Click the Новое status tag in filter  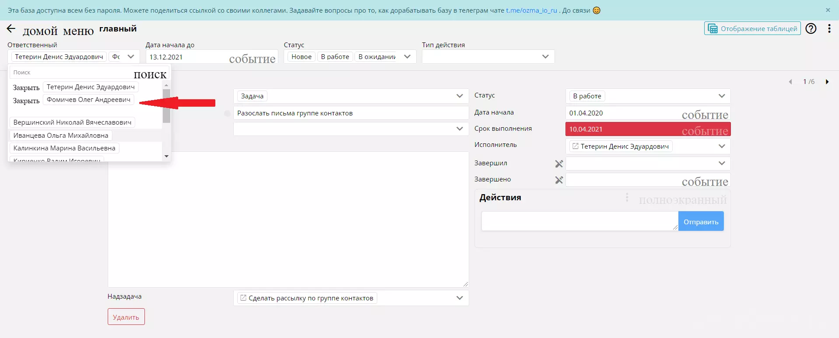[x=302, y=57]
